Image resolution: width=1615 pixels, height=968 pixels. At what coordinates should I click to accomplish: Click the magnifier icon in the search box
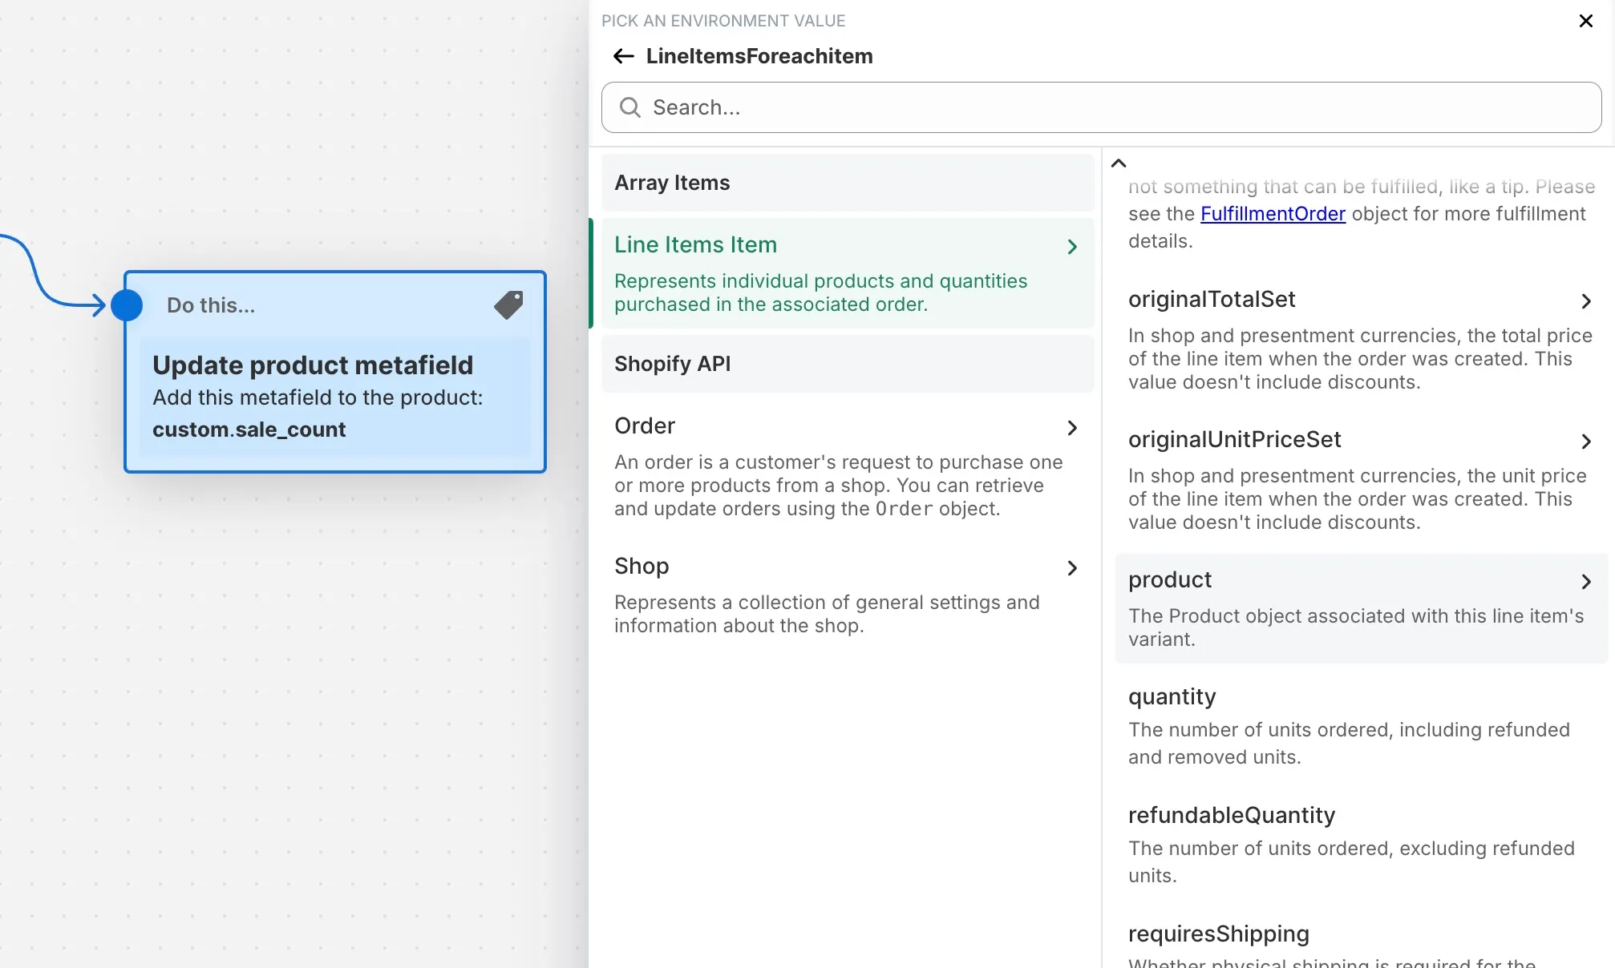pos(630,107)
